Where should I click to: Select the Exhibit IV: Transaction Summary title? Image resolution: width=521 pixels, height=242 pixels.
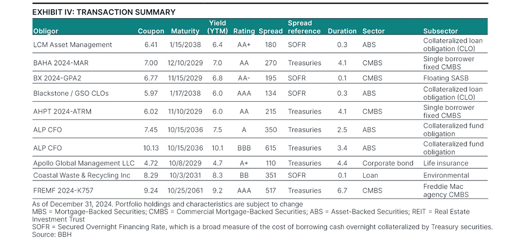coord(104,12)
